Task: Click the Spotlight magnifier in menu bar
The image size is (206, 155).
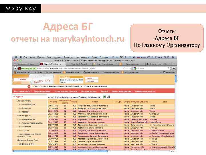Action: (x=173, y=57)
